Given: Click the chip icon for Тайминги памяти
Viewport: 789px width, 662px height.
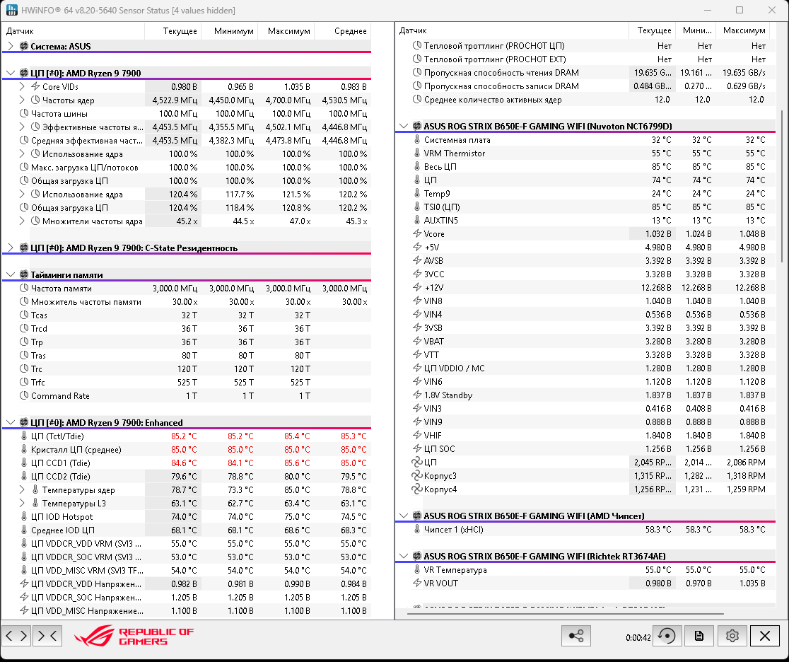Looking at the screenshot, I should point(23,274).
